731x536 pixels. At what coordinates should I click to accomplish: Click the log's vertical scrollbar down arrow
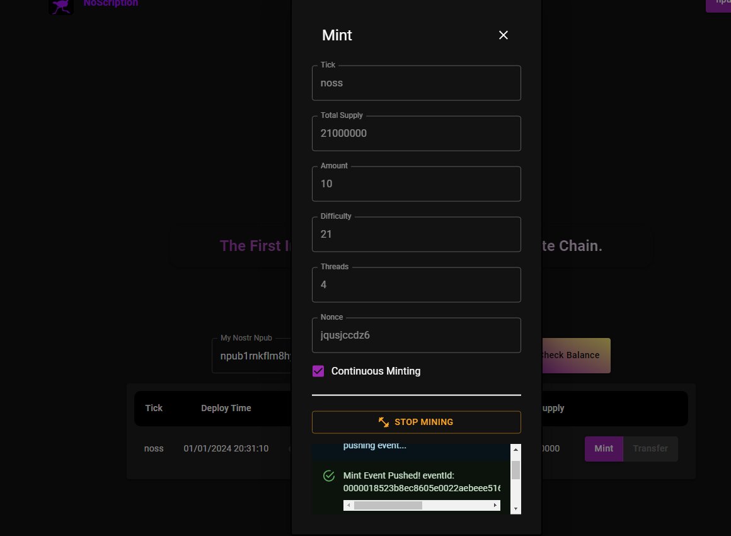pyautogui.click(x=515, y=509)
